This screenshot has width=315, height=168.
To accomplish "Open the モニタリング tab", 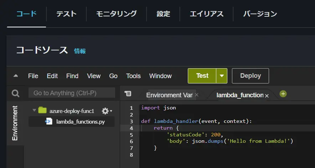I will pyautogui.click(x=116, y=14).
